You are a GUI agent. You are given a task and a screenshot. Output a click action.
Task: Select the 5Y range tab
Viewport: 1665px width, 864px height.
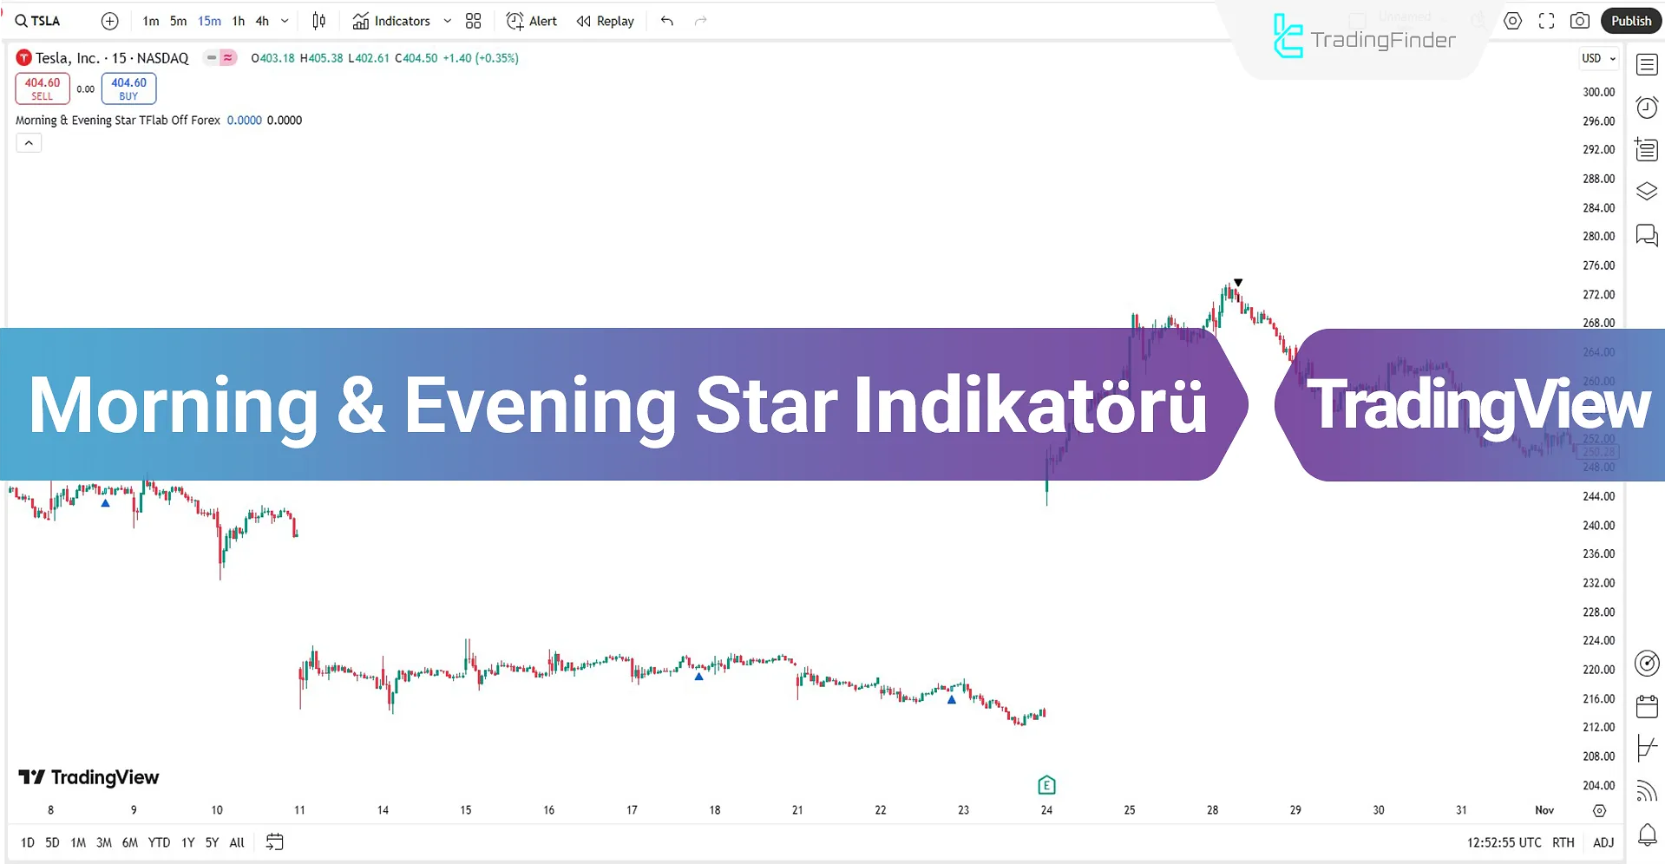point(211,841)
